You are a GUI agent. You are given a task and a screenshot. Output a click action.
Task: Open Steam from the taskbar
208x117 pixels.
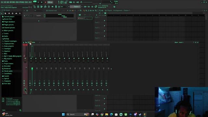pos(140,114)
